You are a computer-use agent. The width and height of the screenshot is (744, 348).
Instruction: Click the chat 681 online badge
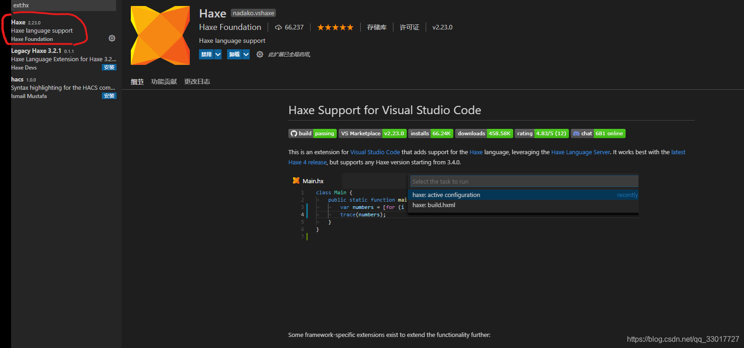tap(598, 133)
